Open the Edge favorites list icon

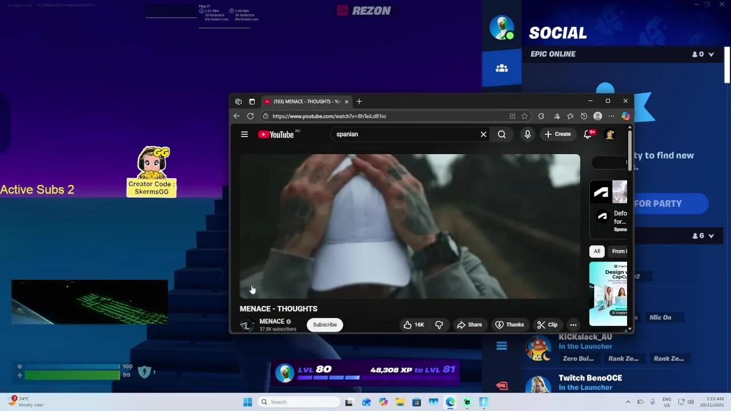click(x=570, y=116)
